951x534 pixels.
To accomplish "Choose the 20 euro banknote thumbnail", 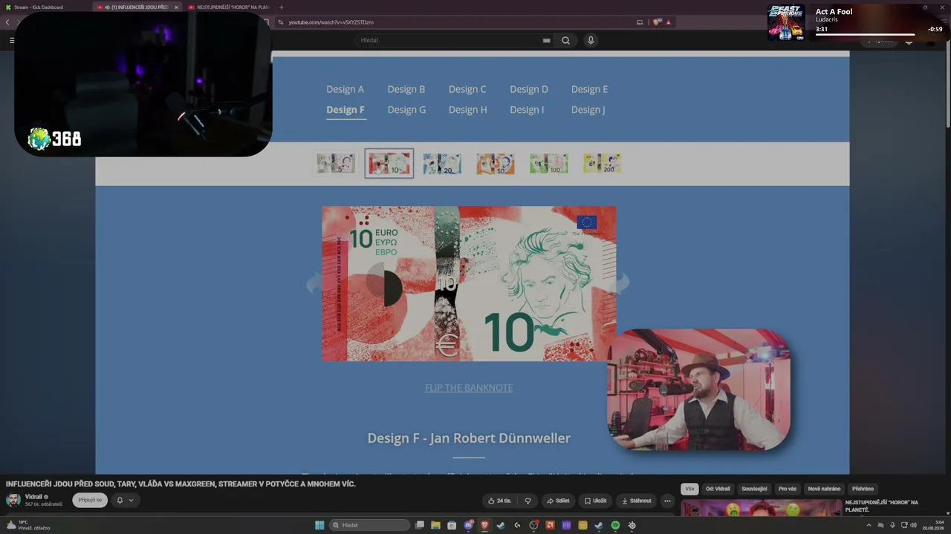I will pos(442,163).
